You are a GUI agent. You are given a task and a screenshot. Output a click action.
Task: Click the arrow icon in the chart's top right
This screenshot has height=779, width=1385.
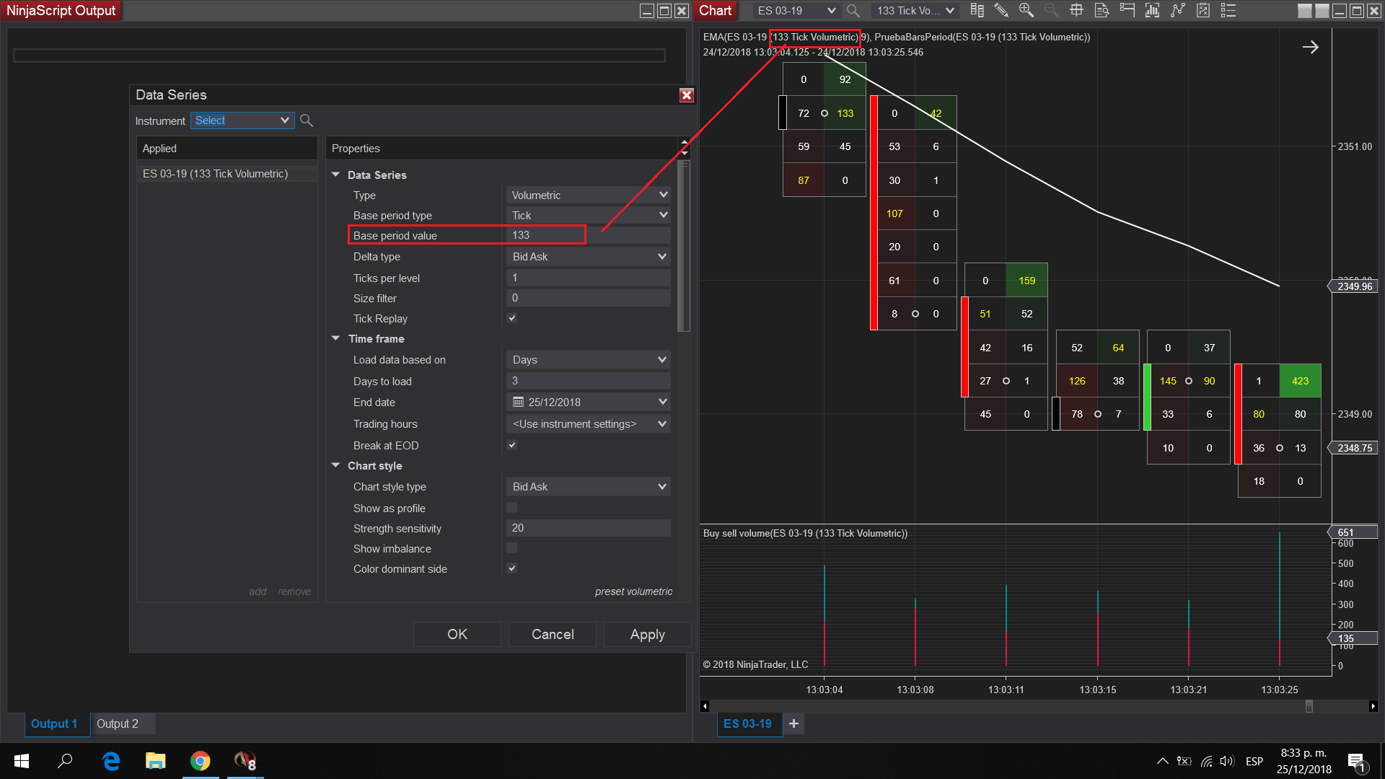(1310, 48)
